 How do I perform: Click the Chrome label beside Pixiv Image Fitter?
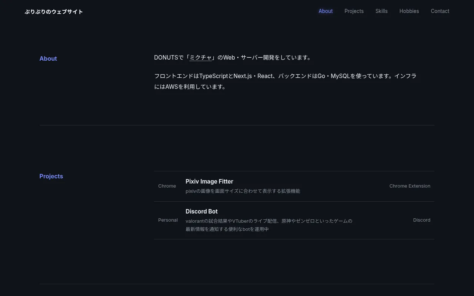167,186
